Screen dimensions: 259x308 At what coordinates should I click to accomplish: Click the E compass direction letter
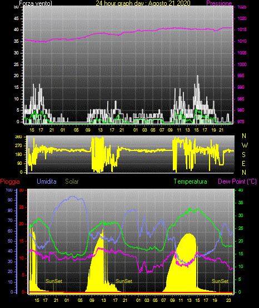243,163
